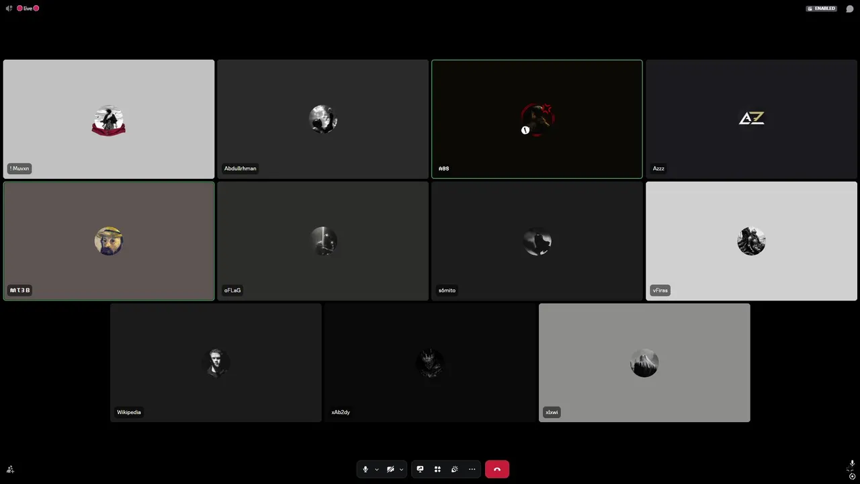The height and width of the screenshot is (484, 860).
Task: Open invite people icon bottom left
Action: tap(10, 469)
